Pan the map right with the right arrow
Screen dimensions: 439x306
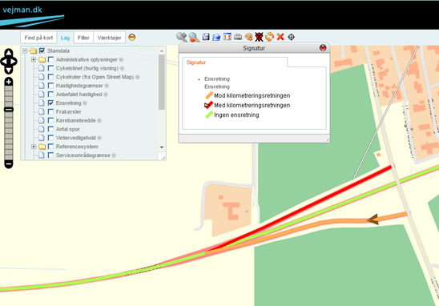[x=14, y=62]
